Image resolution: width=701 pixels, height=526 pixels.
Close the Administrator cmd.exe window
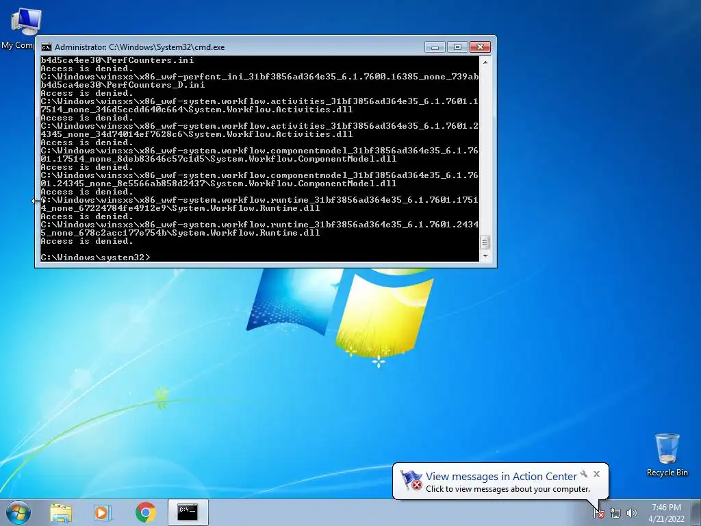pos(480,47)
